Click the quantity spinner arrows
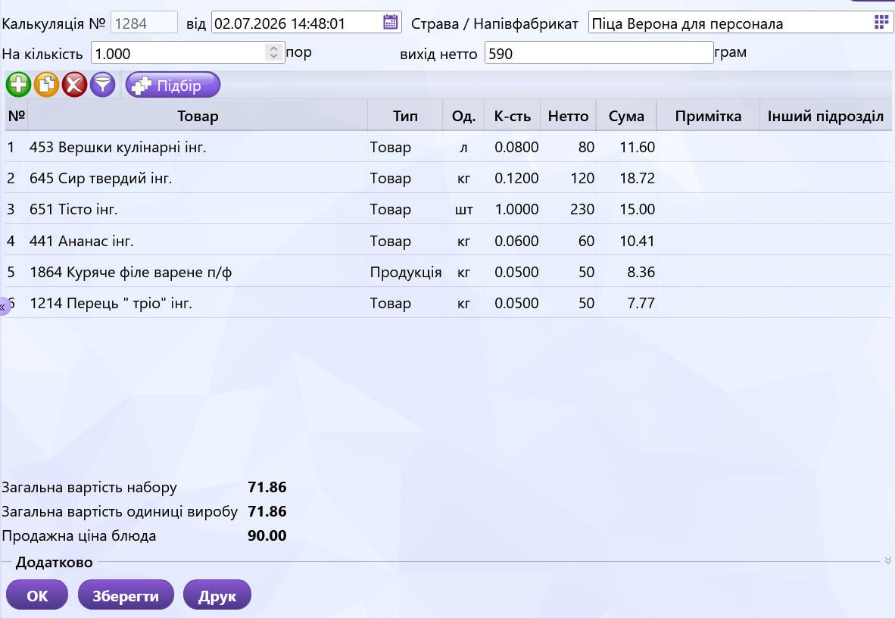This screenshot has height=618, width=895. click(274, 52)
